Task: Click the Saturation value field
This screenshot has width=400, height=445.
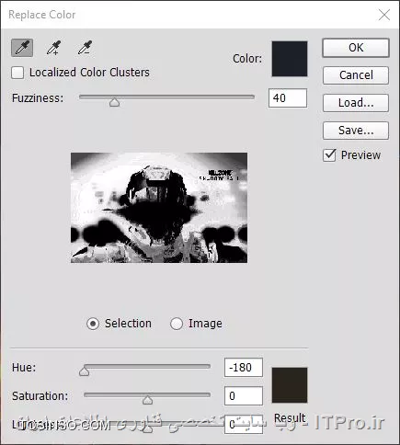Action: [x=244, y=395]
